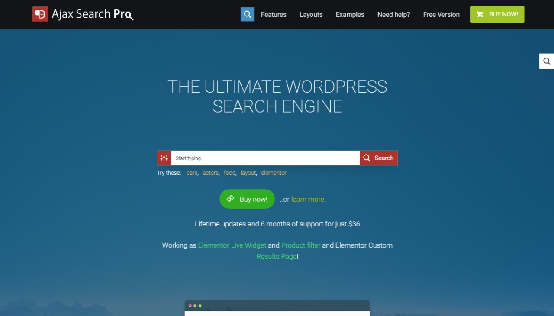Screen dimensions: 554x316
Task: Open the Elementor Live Widget link
Action: tap(232, 245)
